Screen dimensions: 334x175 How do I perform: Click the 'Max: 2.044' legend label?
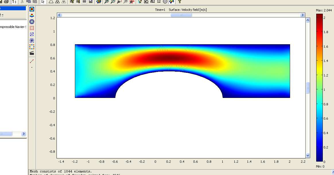324,10
